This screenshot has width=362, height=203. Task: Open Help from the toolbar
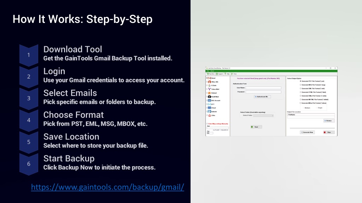point(227,74)
